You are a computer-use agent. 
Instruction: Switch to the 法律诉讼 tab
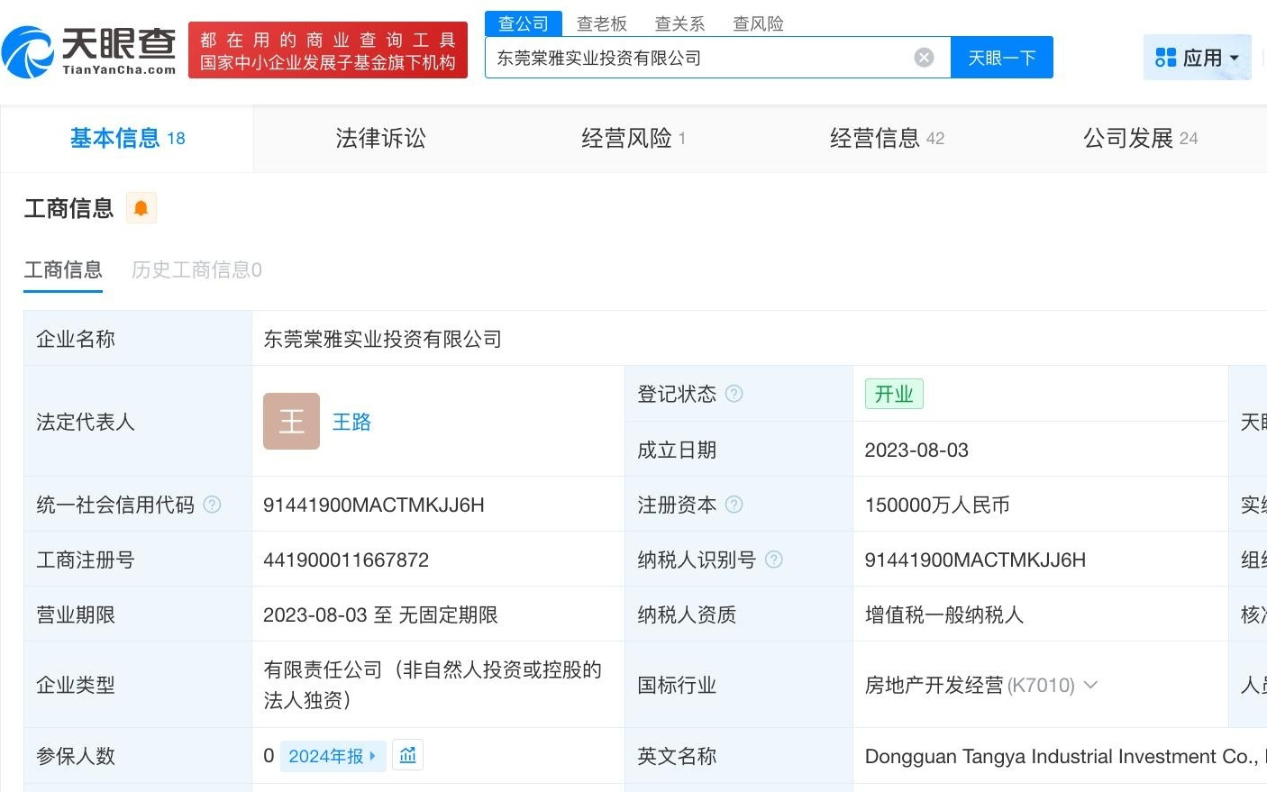380,139
